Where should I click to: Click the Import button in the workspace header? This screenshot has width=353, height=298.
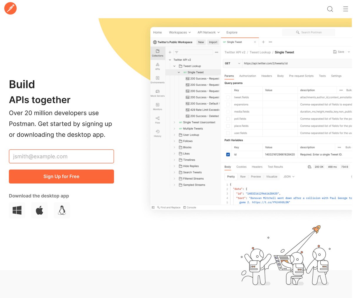(x=213, y=42)
